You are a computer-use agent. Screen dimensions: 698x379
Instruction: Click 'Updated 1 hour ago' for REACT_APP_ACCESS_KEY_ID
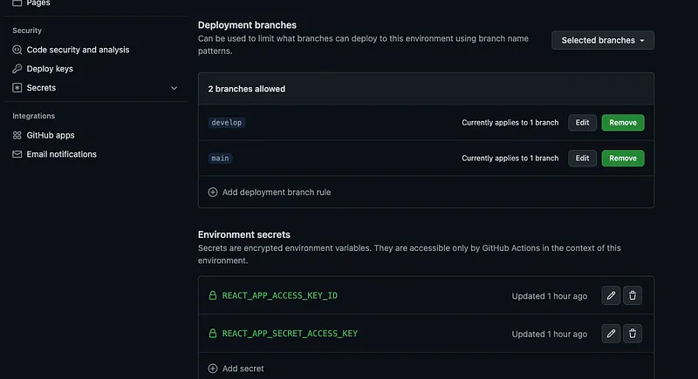click(x=550, y=296)
